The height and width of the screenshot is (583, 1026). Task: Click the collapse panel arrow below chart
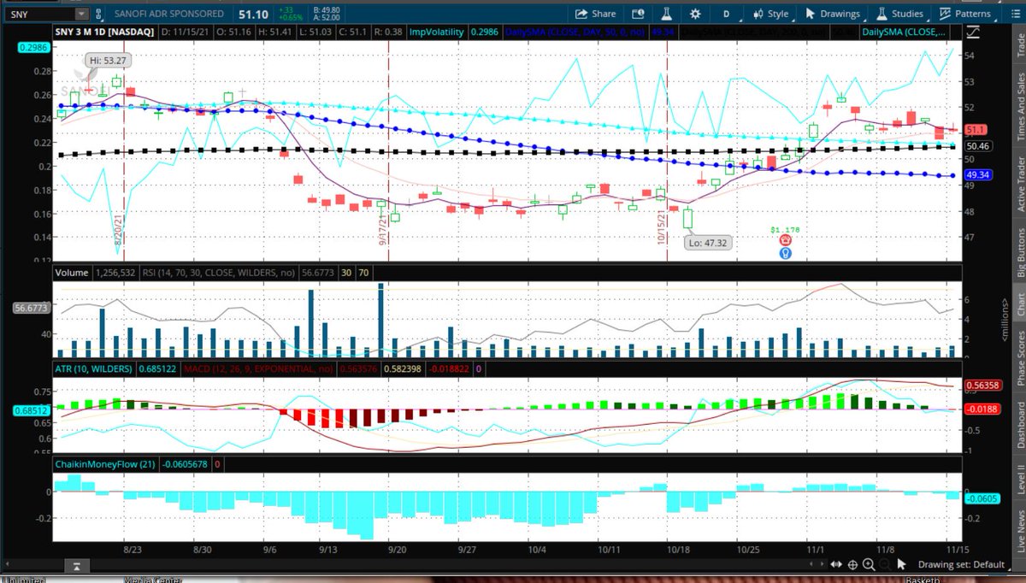click(77, 566)
